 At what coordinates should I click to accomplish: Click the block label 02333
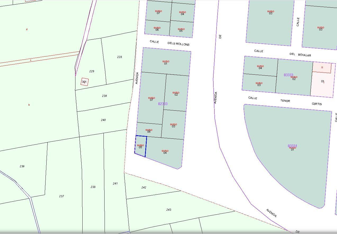162,104
